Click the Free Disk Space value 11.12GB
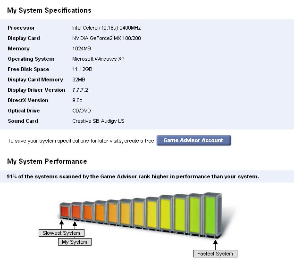Screen dimensions: 294x271 [82, 69]
